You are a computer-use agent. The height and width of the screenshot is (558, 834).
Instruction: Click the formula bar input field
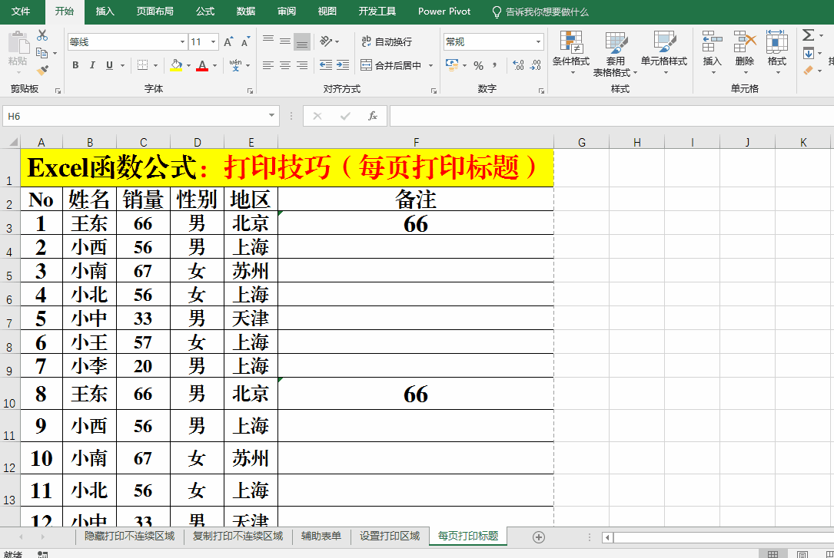(607, 116)
